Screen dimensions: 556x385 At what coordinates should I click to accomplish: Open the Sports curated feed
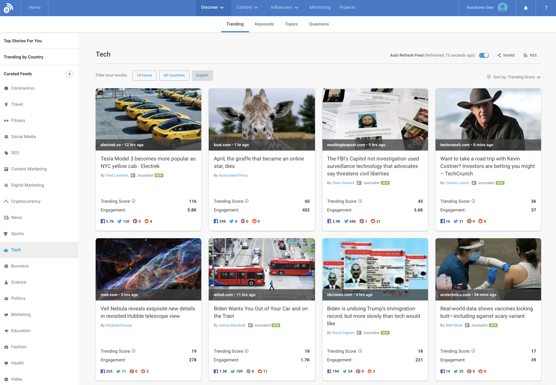tap(17, 234)
